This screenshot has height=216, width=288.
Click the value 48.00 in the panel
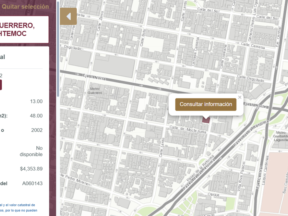pos(36,116)
